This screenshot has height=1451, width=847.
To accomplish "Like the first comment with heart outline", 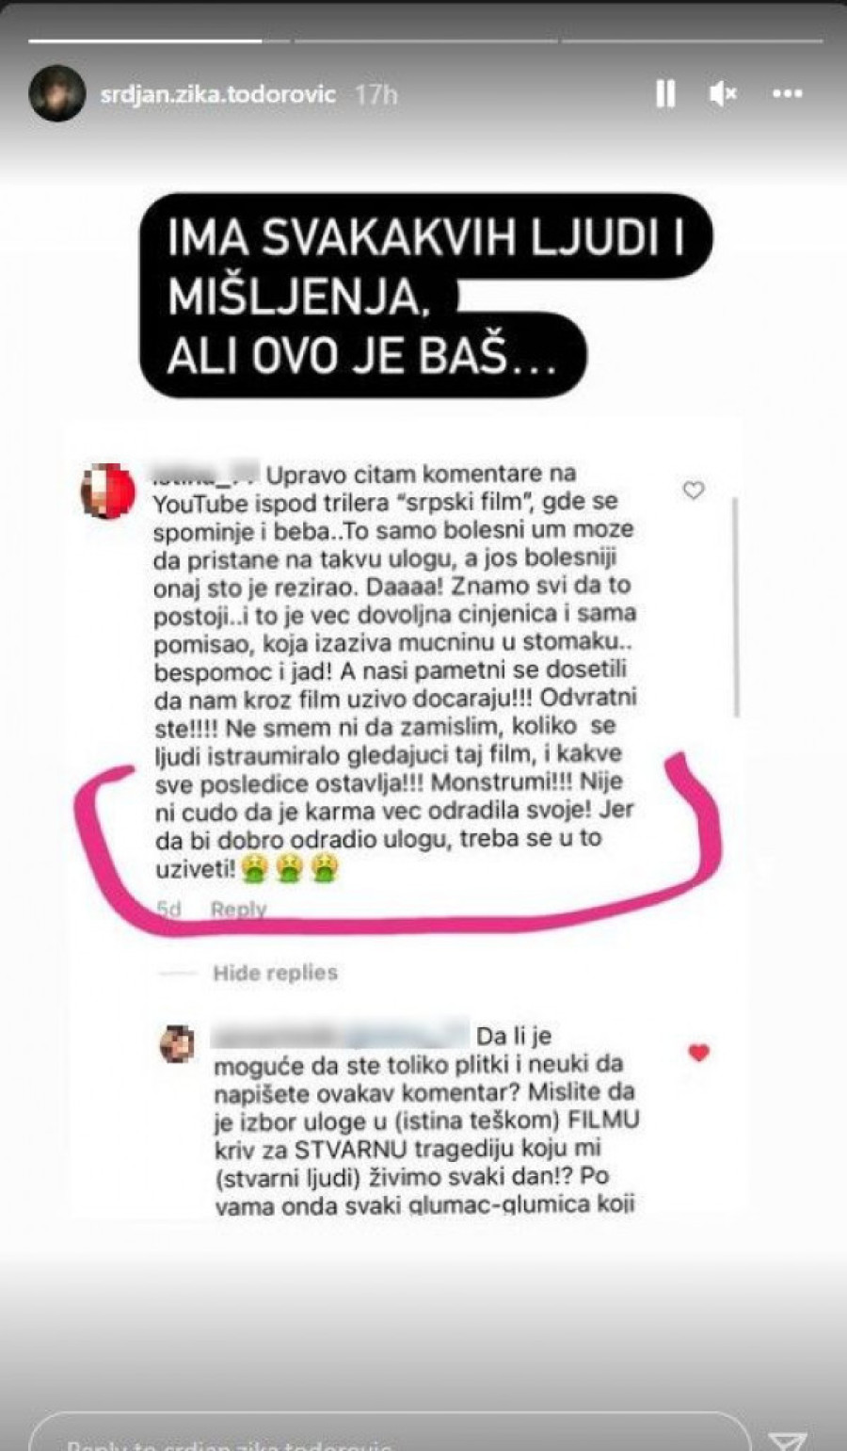I will coord(694,490).
